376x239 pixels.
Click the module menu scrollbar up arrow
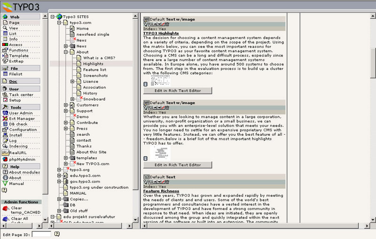coord(45,16)
